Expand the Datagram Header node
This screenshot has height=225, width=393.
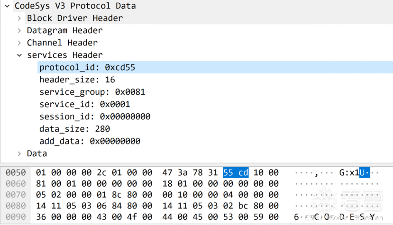(x=19, y=30)
